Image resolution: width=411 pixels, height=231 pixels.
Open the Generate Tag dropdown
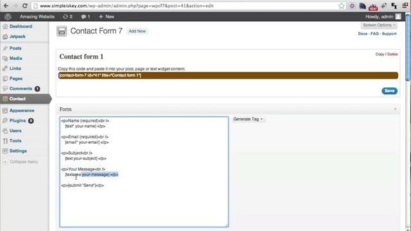tap(249, 119)
